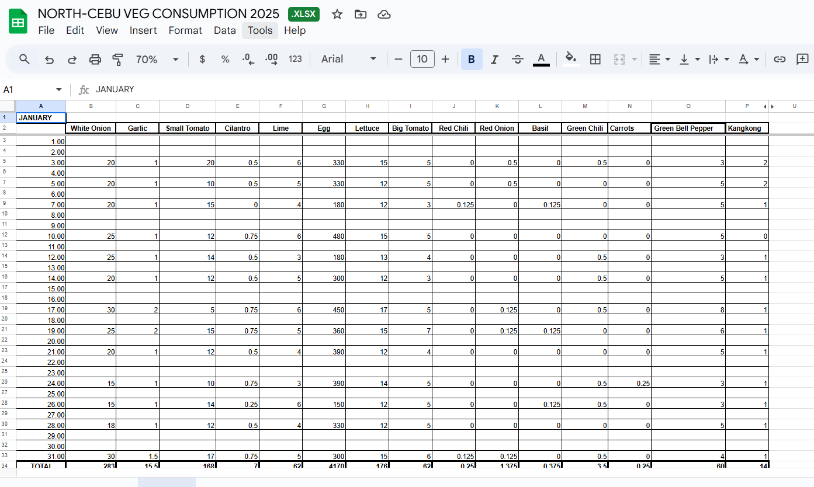Image resolution: width=814 pixels, height=487 pixels.
Task: Expand the name box dropdown arrow
Action: [x=58, y=89]
